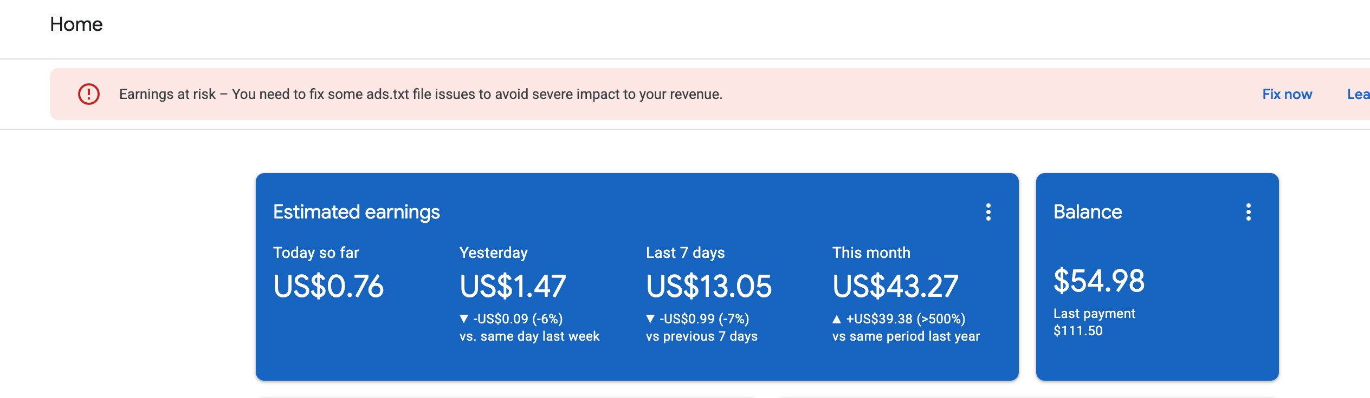Viewport: 1370px width, 398px height.
Task: Click the partially visible Learn more link
Action: 1358,94
